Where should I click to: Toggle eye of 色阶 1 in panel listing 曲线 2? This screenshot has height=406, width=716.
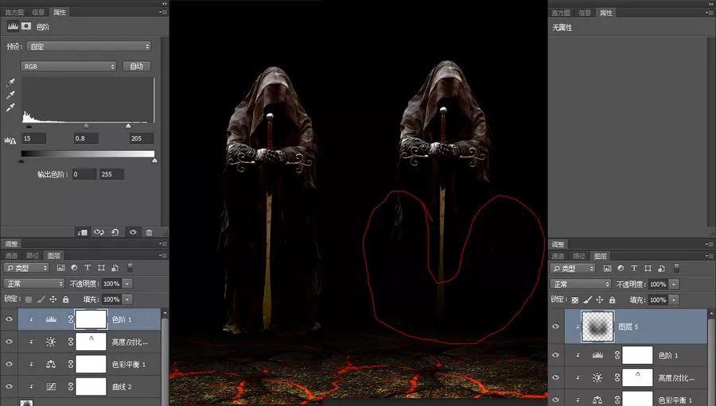pos(9,319)
